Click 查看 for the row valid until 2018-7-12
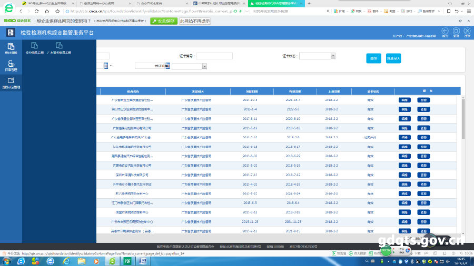The height and width of the screenshot is (266, 474). pyautogui.click(x=423, y=175)
